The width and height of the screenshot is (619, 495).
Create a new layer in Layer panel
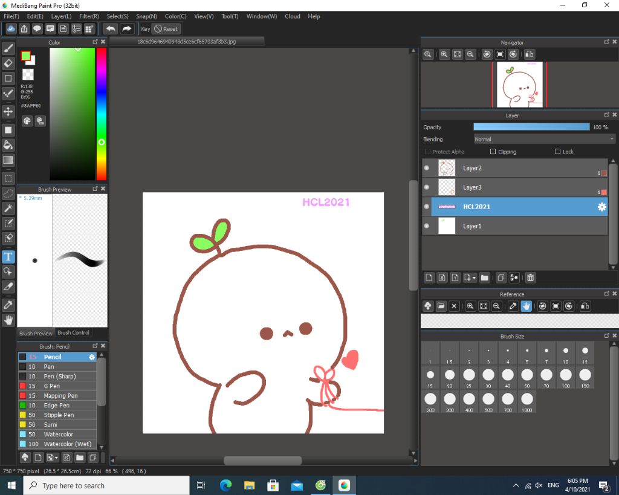point(429,278)
